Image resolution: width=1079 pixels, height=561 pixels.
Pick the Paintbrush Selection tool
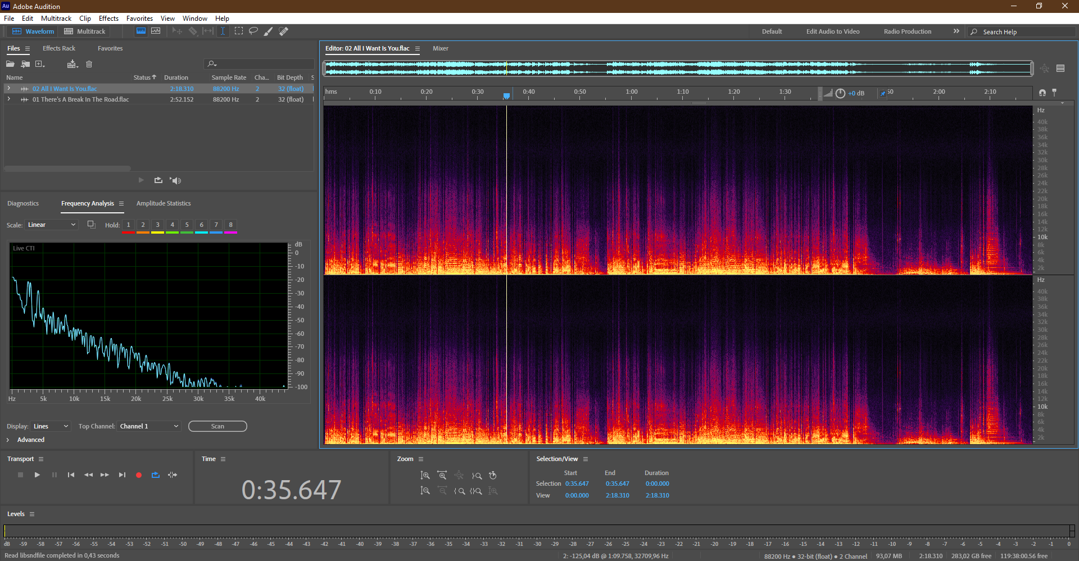(x=269, y=31)
